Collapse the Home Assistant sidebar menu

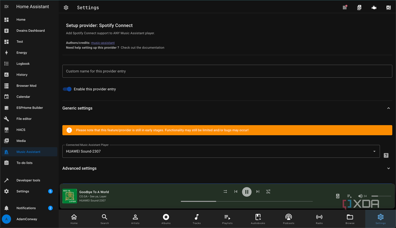(6, 6)
